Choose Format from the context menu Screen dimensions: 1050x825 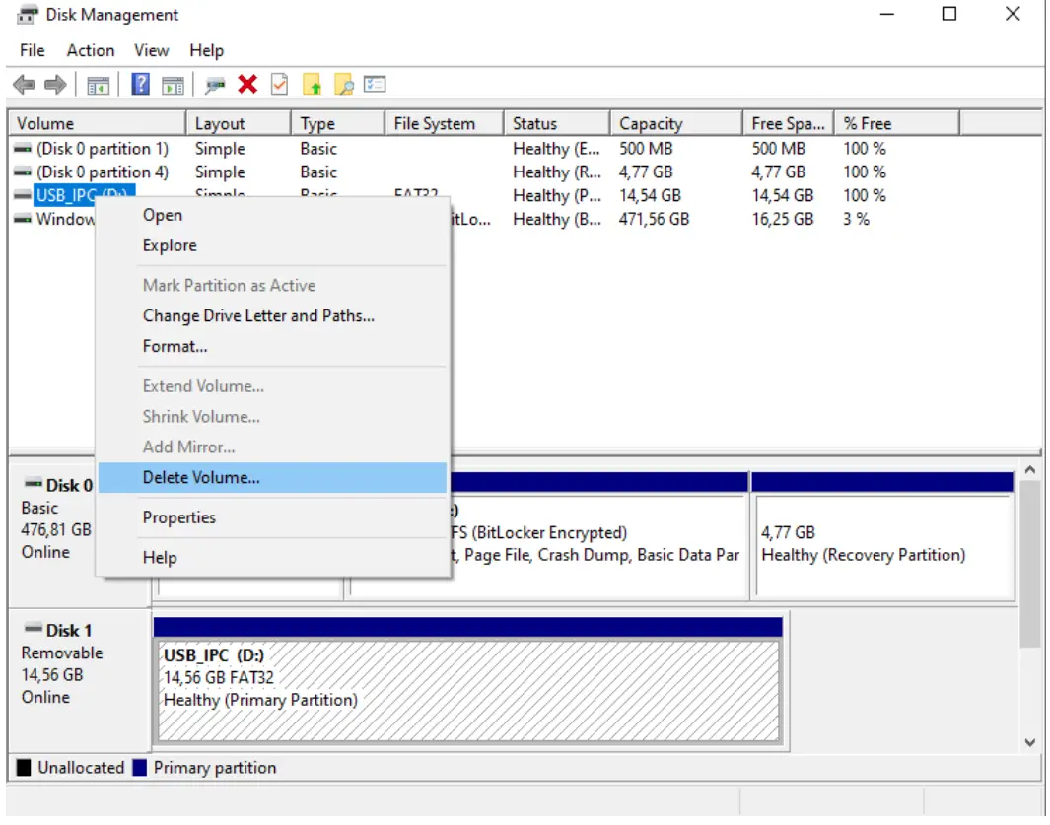(175, 346)
